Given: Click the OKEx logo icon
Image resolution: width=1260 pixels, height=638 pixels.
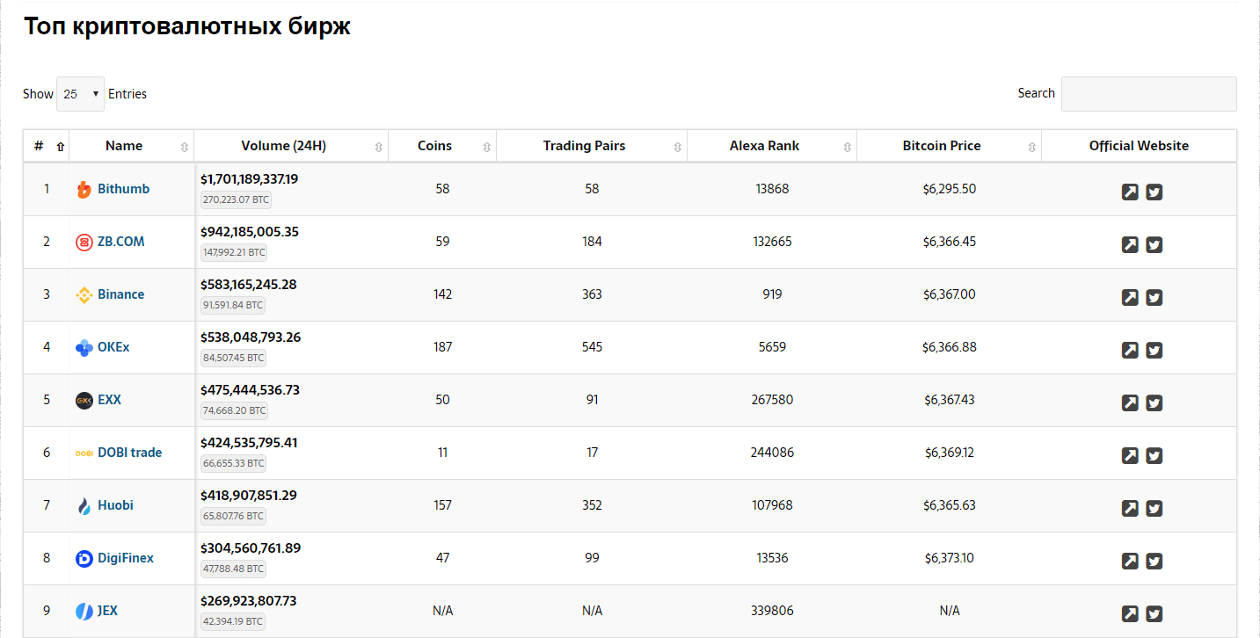Looking at the screenshot, I should coord(84,348).
